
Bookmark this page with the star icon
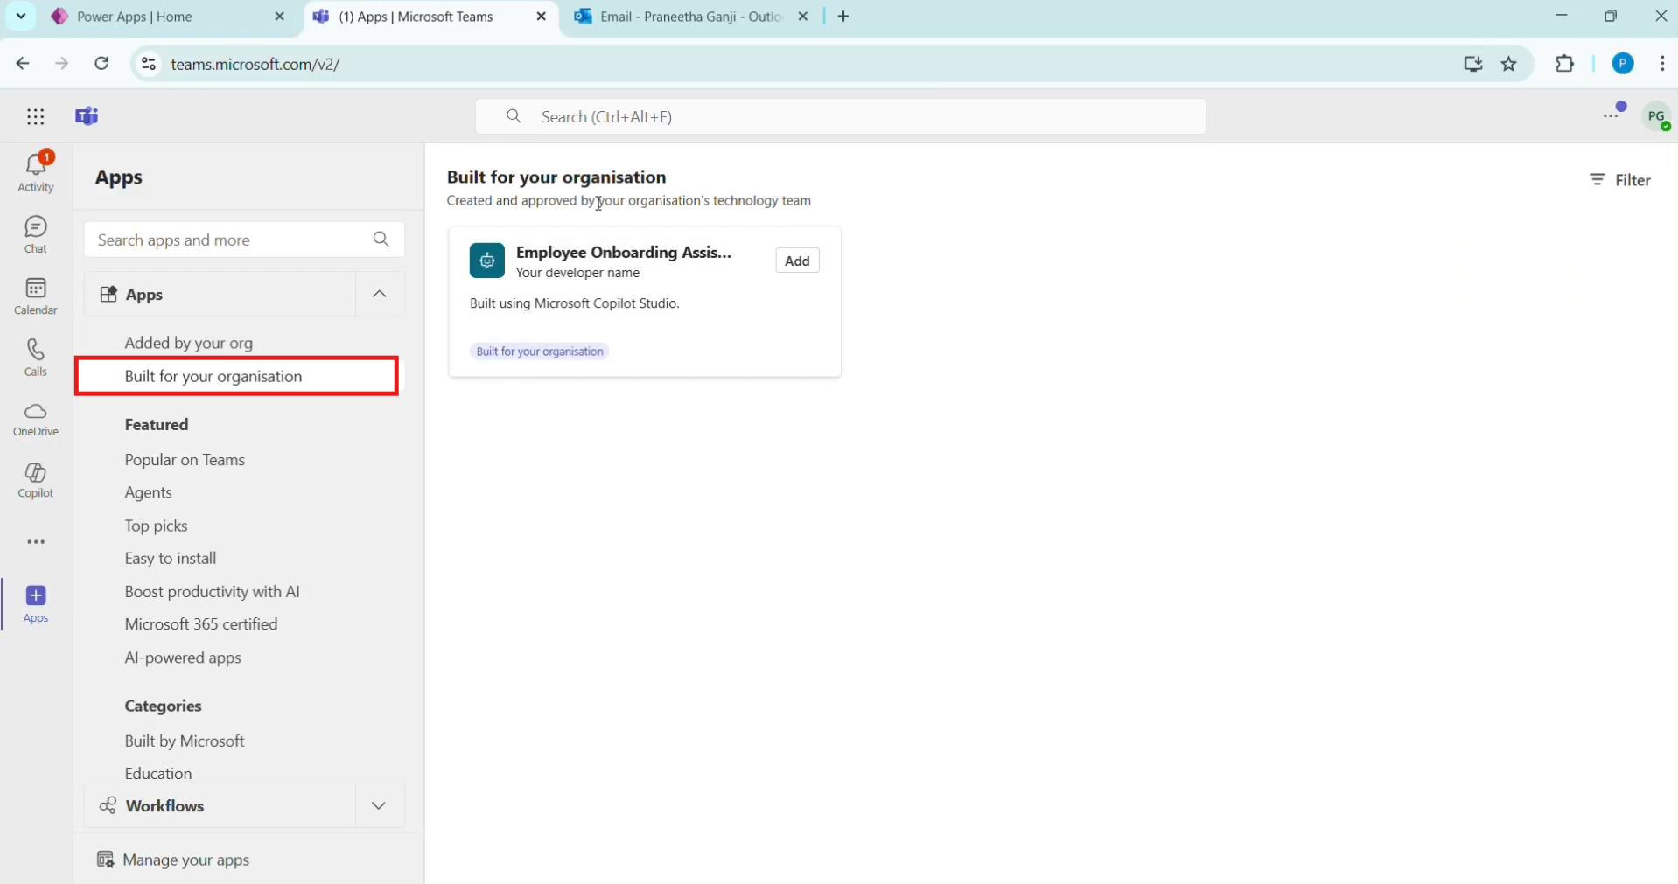[1509, 64]
